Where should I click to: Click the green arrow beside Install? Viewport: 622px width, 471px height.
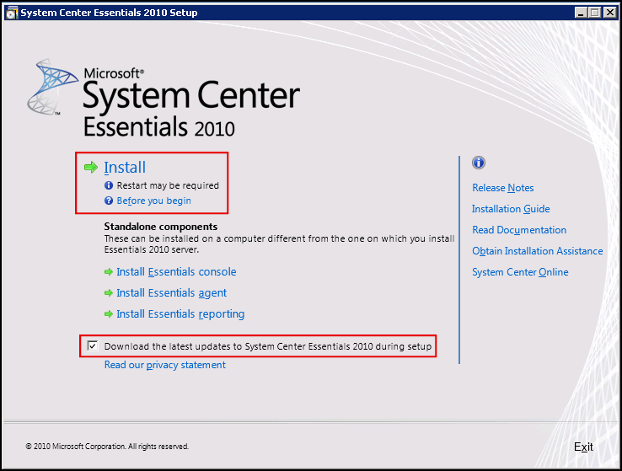91,168
